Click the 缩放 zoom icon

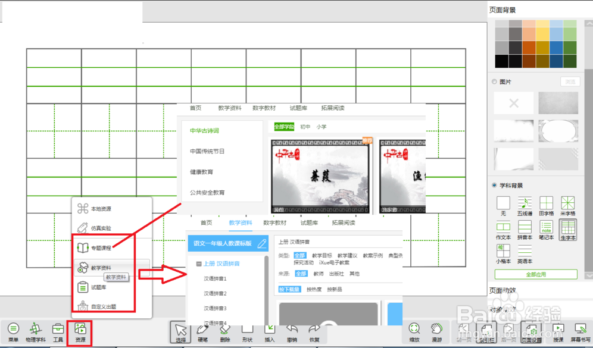coord(414,332)
